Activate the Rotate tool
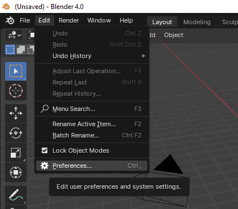The image size is (238, 209). [x=16, y=133]
